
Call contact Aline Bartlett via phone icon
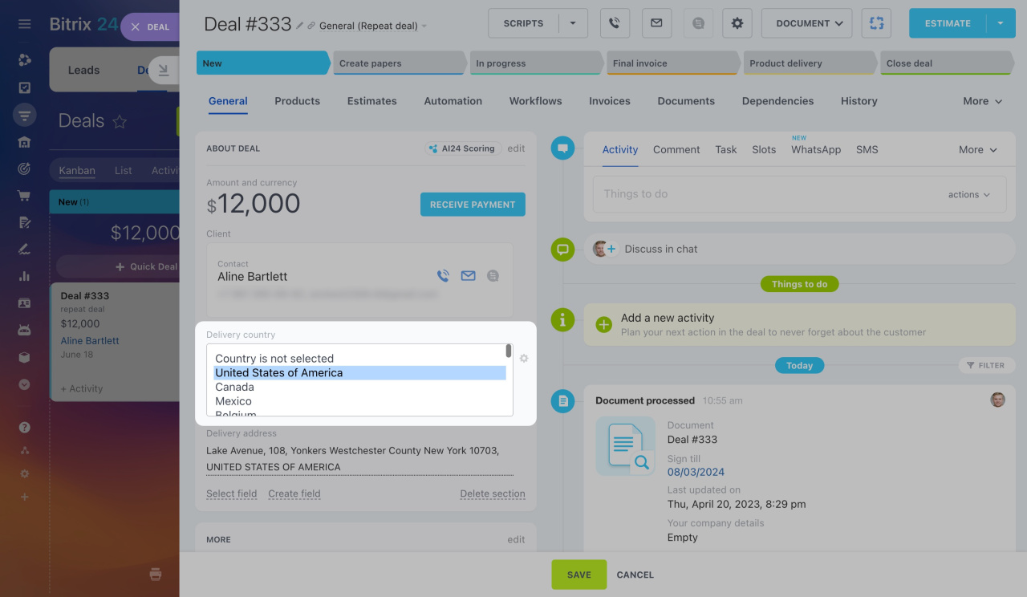point(443,276)
